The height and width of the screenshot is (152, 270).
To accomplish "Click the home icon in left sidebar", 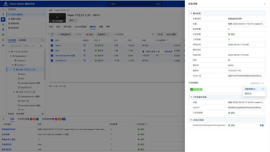I will click(3, 14).
